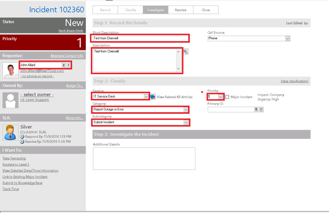Click the Respond By clock icon
329x213 pixels.
[x=22, y=136]
